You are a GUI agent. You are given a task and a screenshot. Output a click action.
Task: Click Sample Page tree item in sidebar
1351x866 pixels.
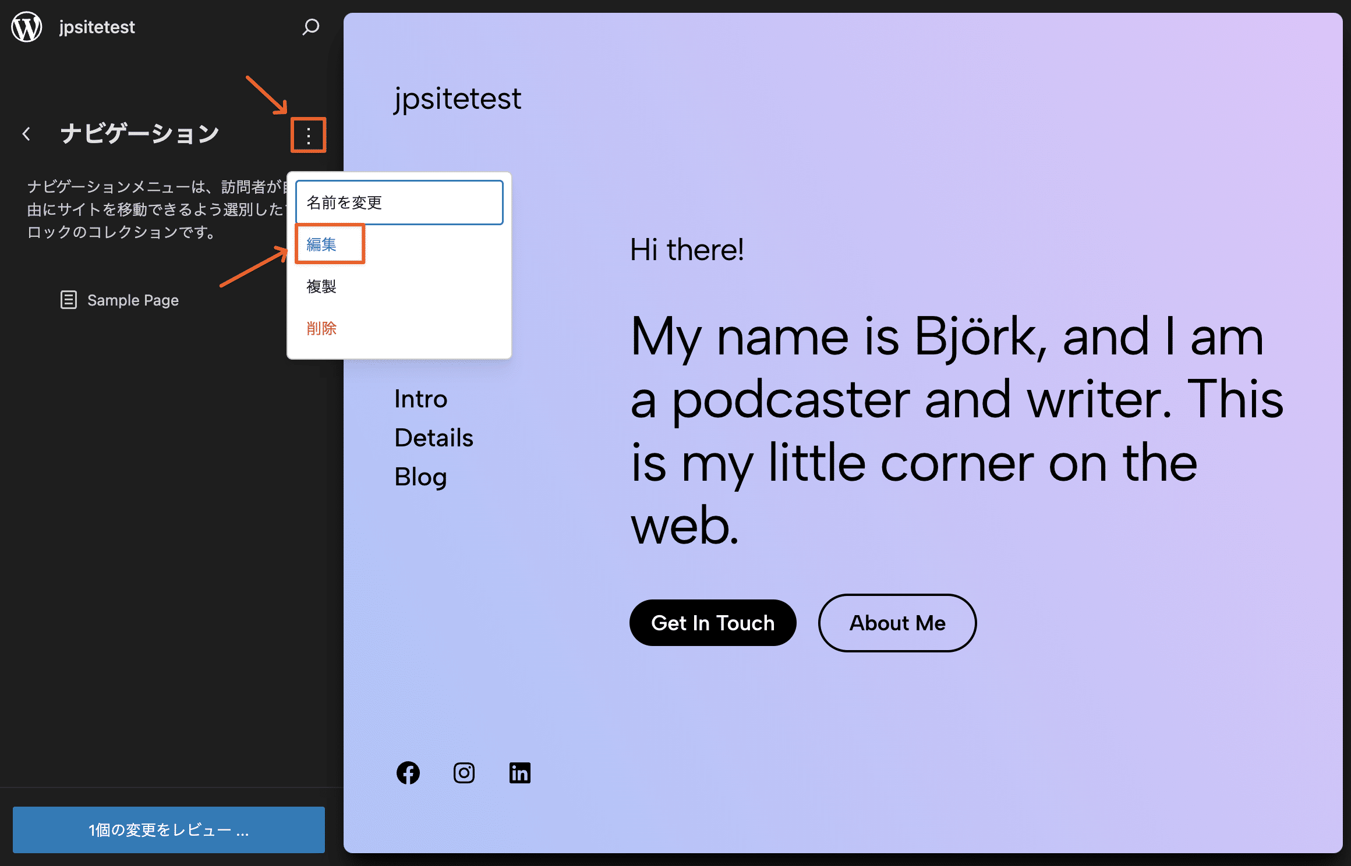pos(133,300)
